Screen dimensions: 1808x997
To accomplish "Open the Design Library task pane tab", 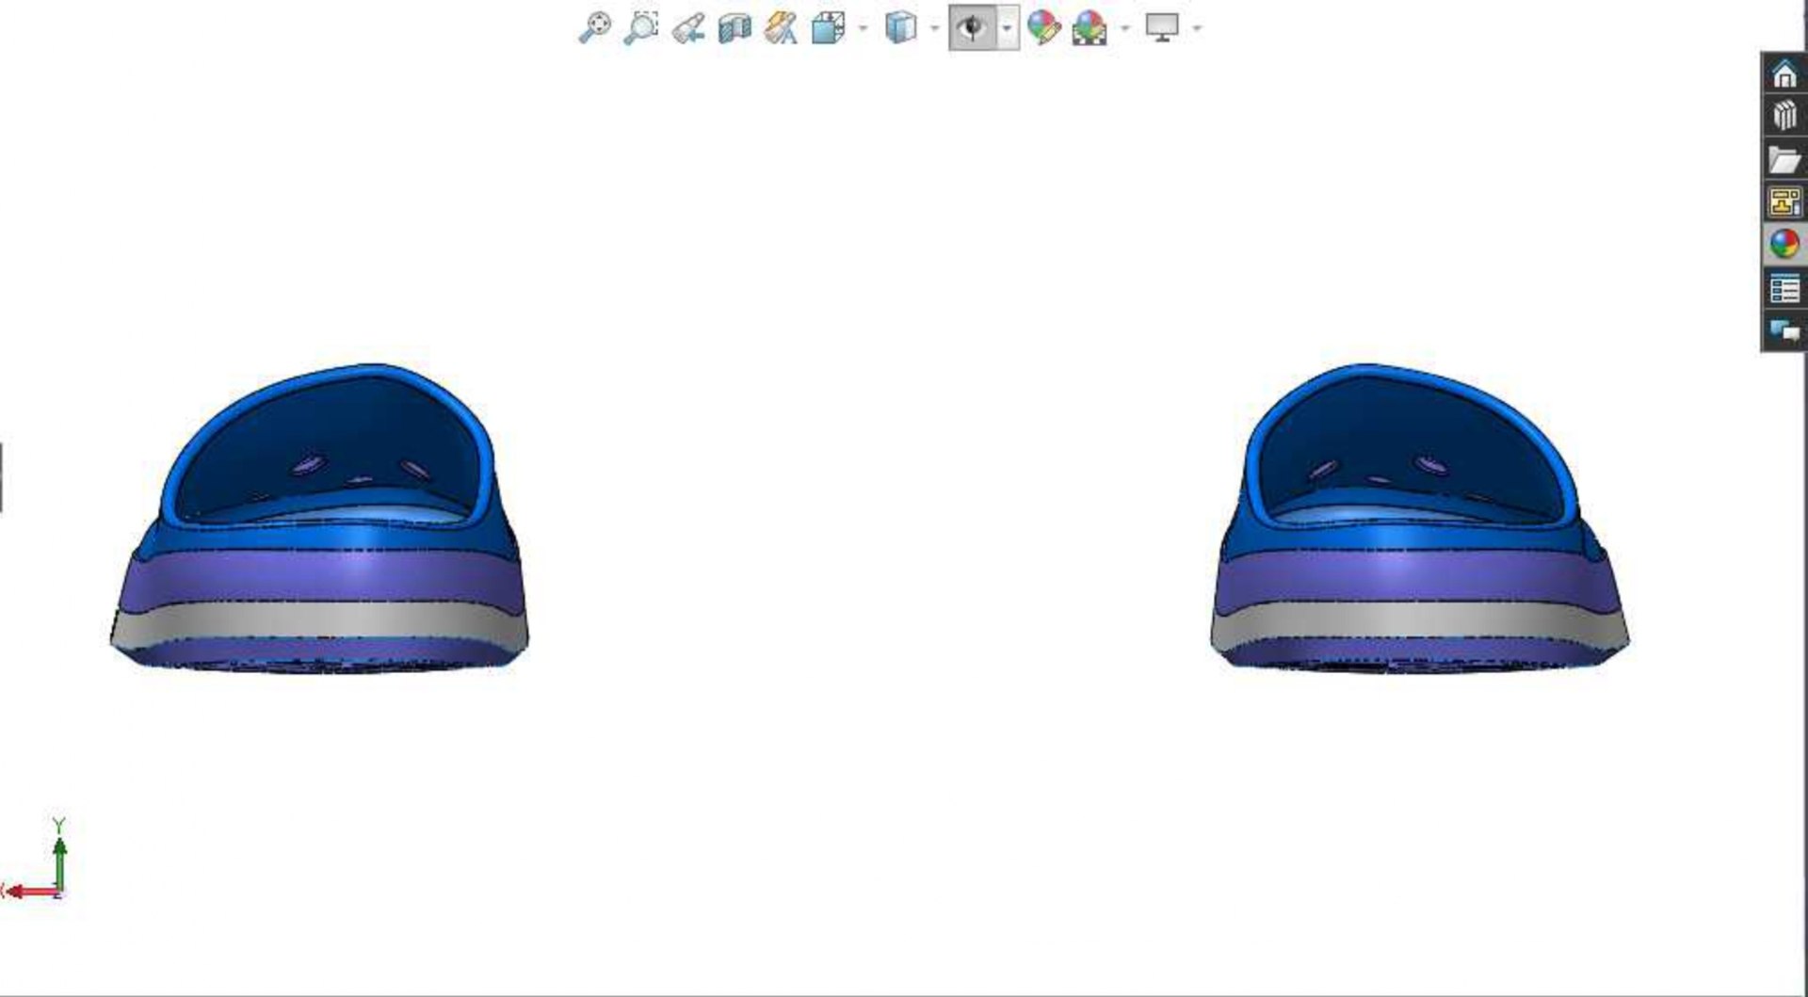I will [x=1784, y=117].
